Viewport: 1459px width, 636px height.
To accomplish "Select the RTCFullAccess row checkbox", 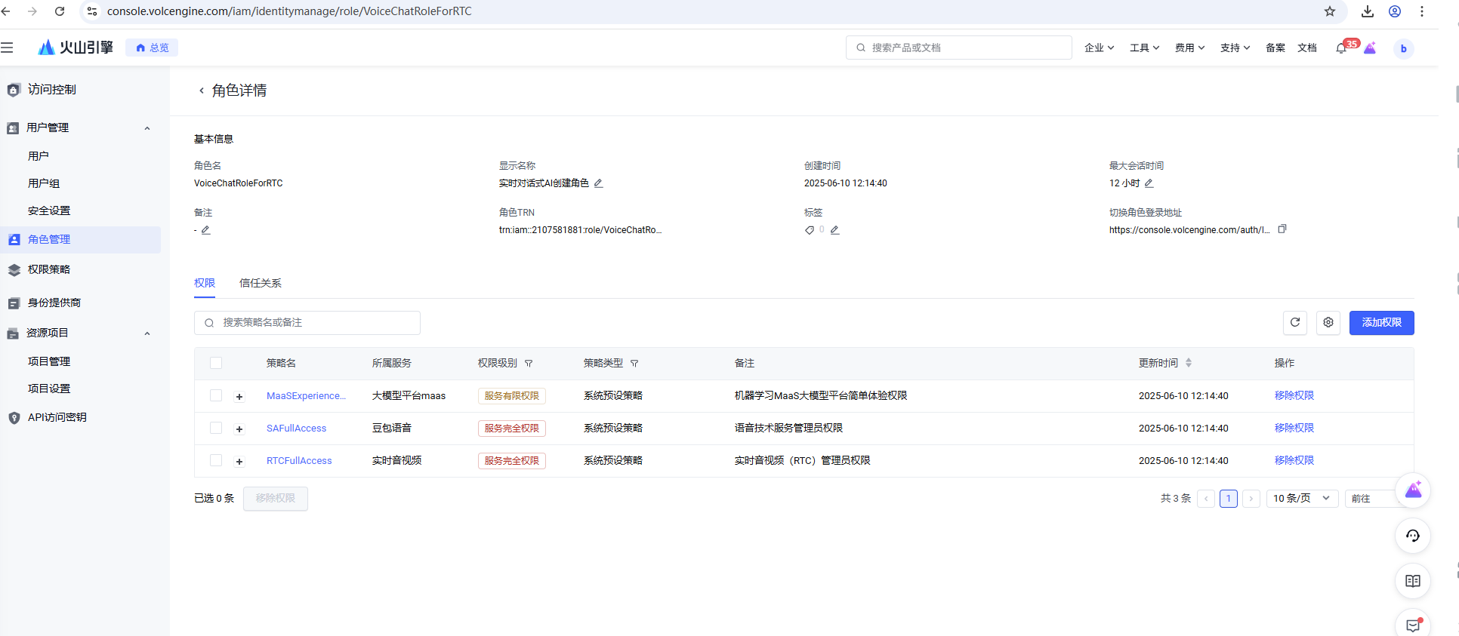I will point(216,460).
